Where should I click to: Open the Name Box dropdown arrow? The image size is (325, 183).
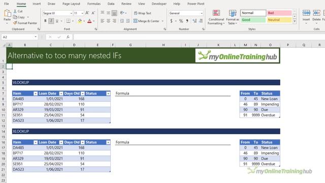point(36,37)
